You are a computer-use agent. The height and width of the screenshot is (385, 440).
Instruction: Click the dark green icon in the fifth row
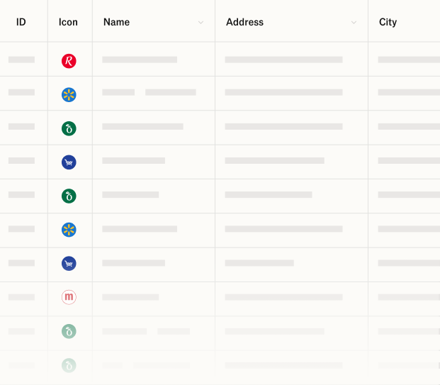pos(69,196)
